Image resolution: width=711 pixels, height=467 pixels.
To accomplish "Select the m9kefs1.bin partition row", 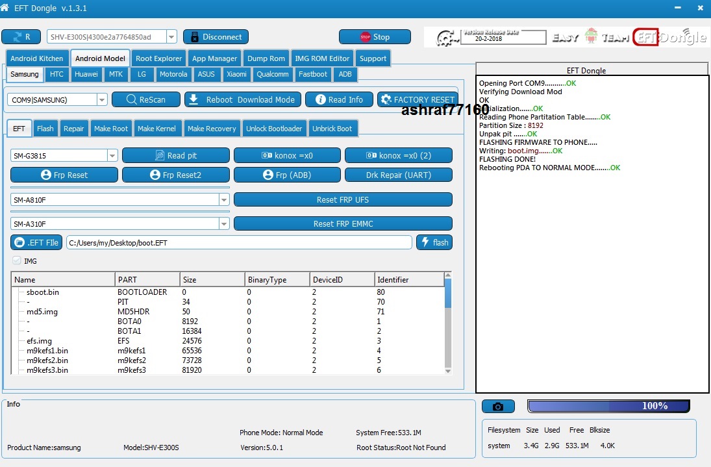I will (x=227, y=351).
